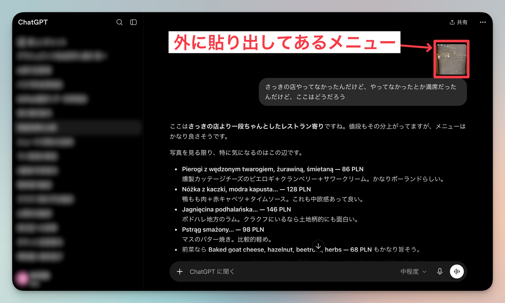Open the attached menu photo thumbnail
The image size is (505, 303).
451,59
